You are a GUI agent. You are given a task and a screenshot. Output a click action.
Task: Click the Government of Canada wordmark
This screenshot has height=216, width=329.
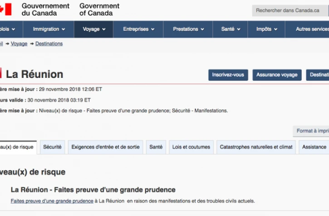point(99,10)
